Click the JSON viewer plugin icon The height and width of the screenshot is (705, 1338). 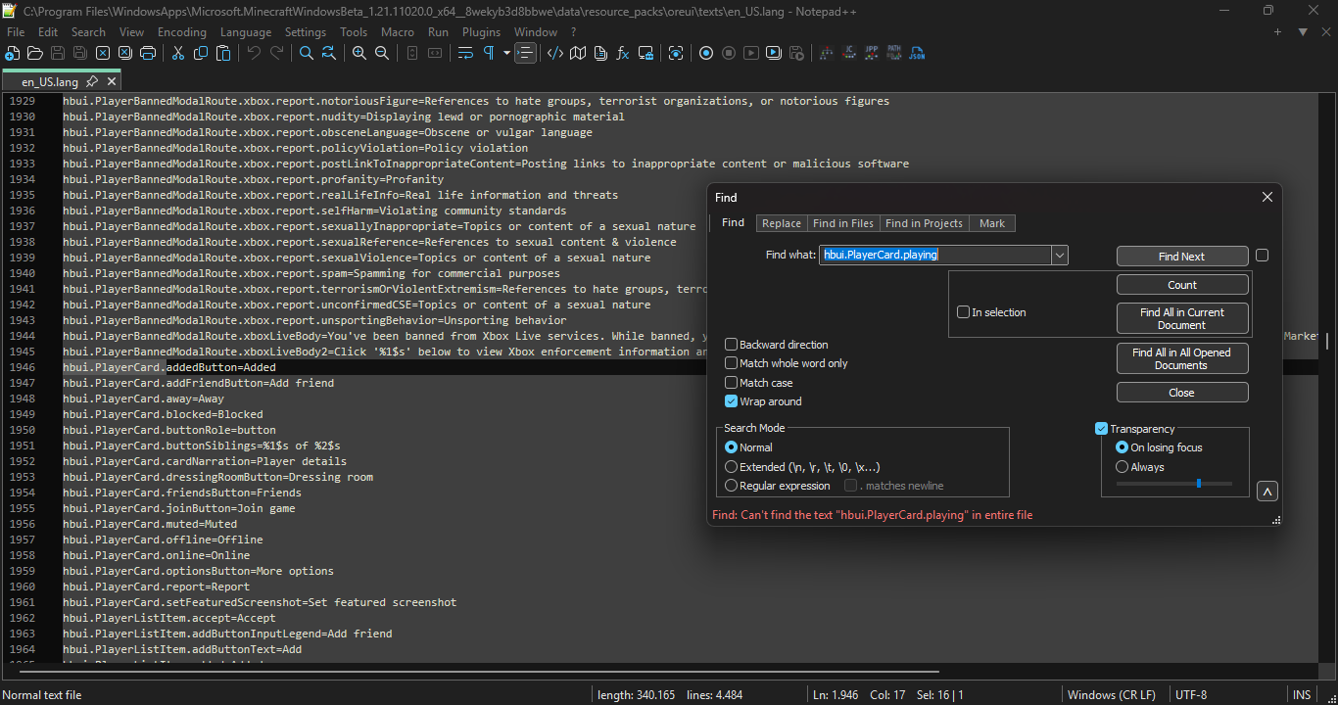917,53
